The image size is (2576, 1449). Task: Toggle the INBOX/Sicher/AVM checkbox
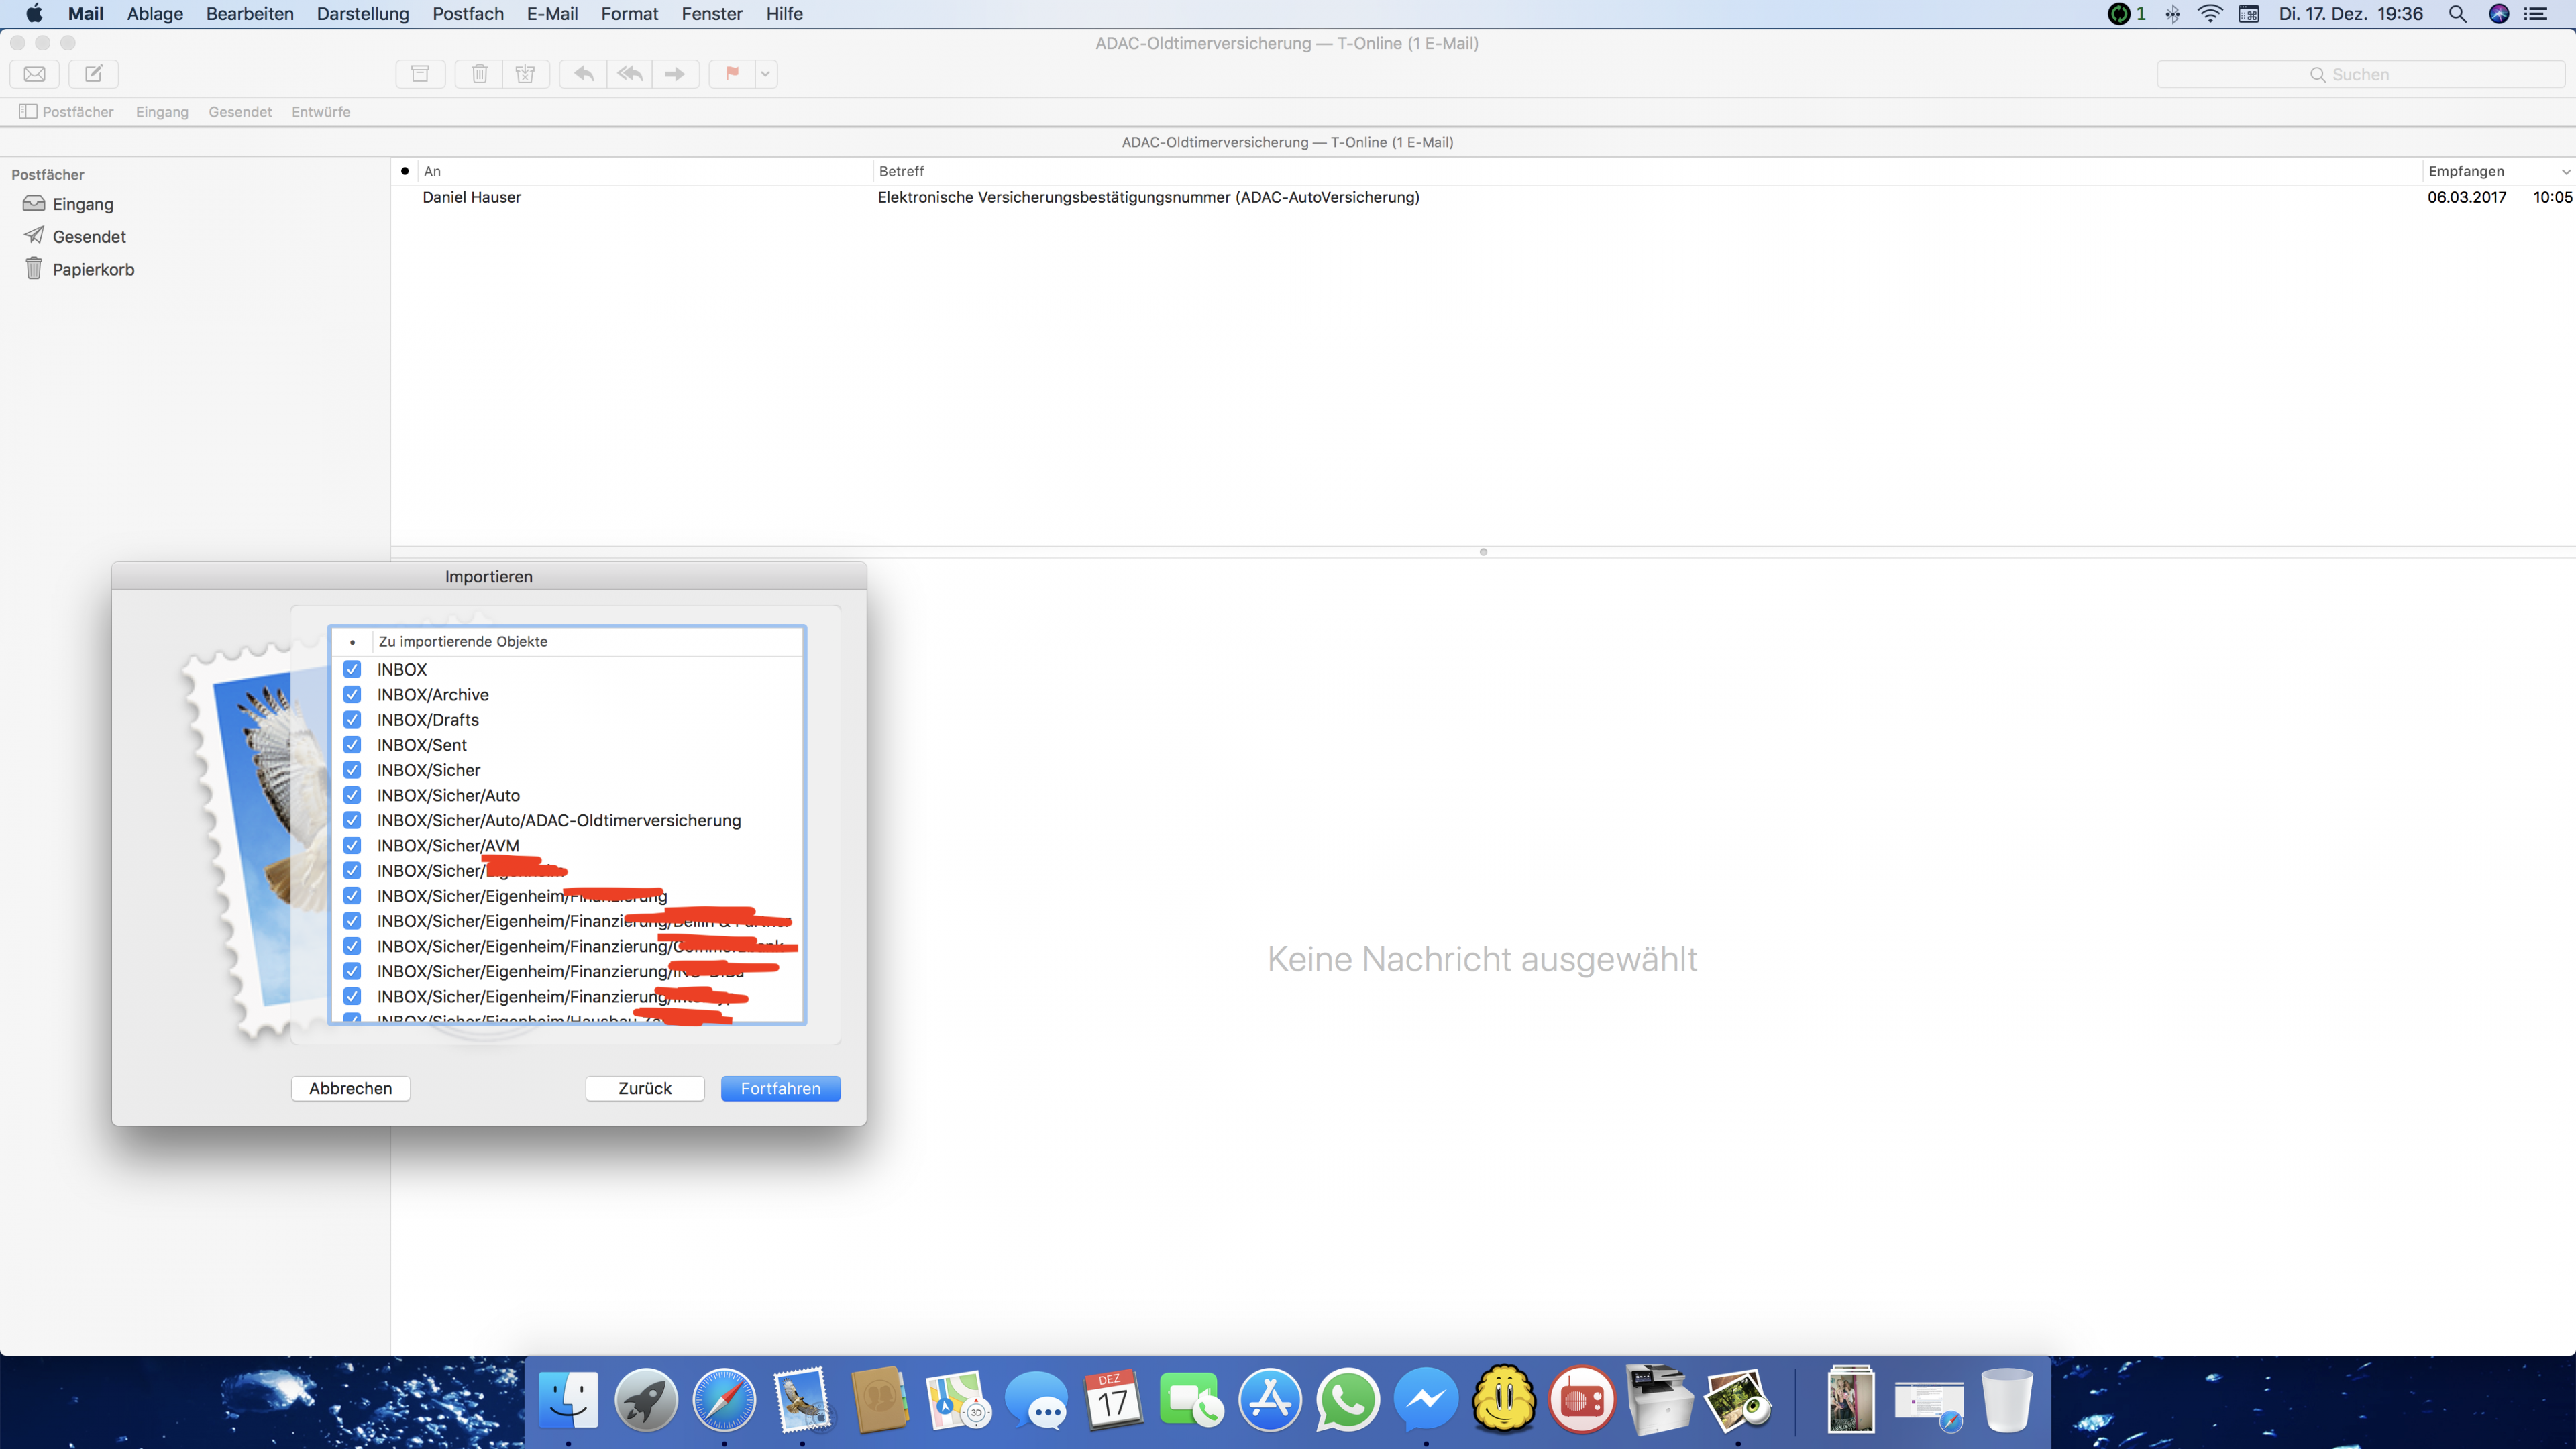click(x=352, y=846)
